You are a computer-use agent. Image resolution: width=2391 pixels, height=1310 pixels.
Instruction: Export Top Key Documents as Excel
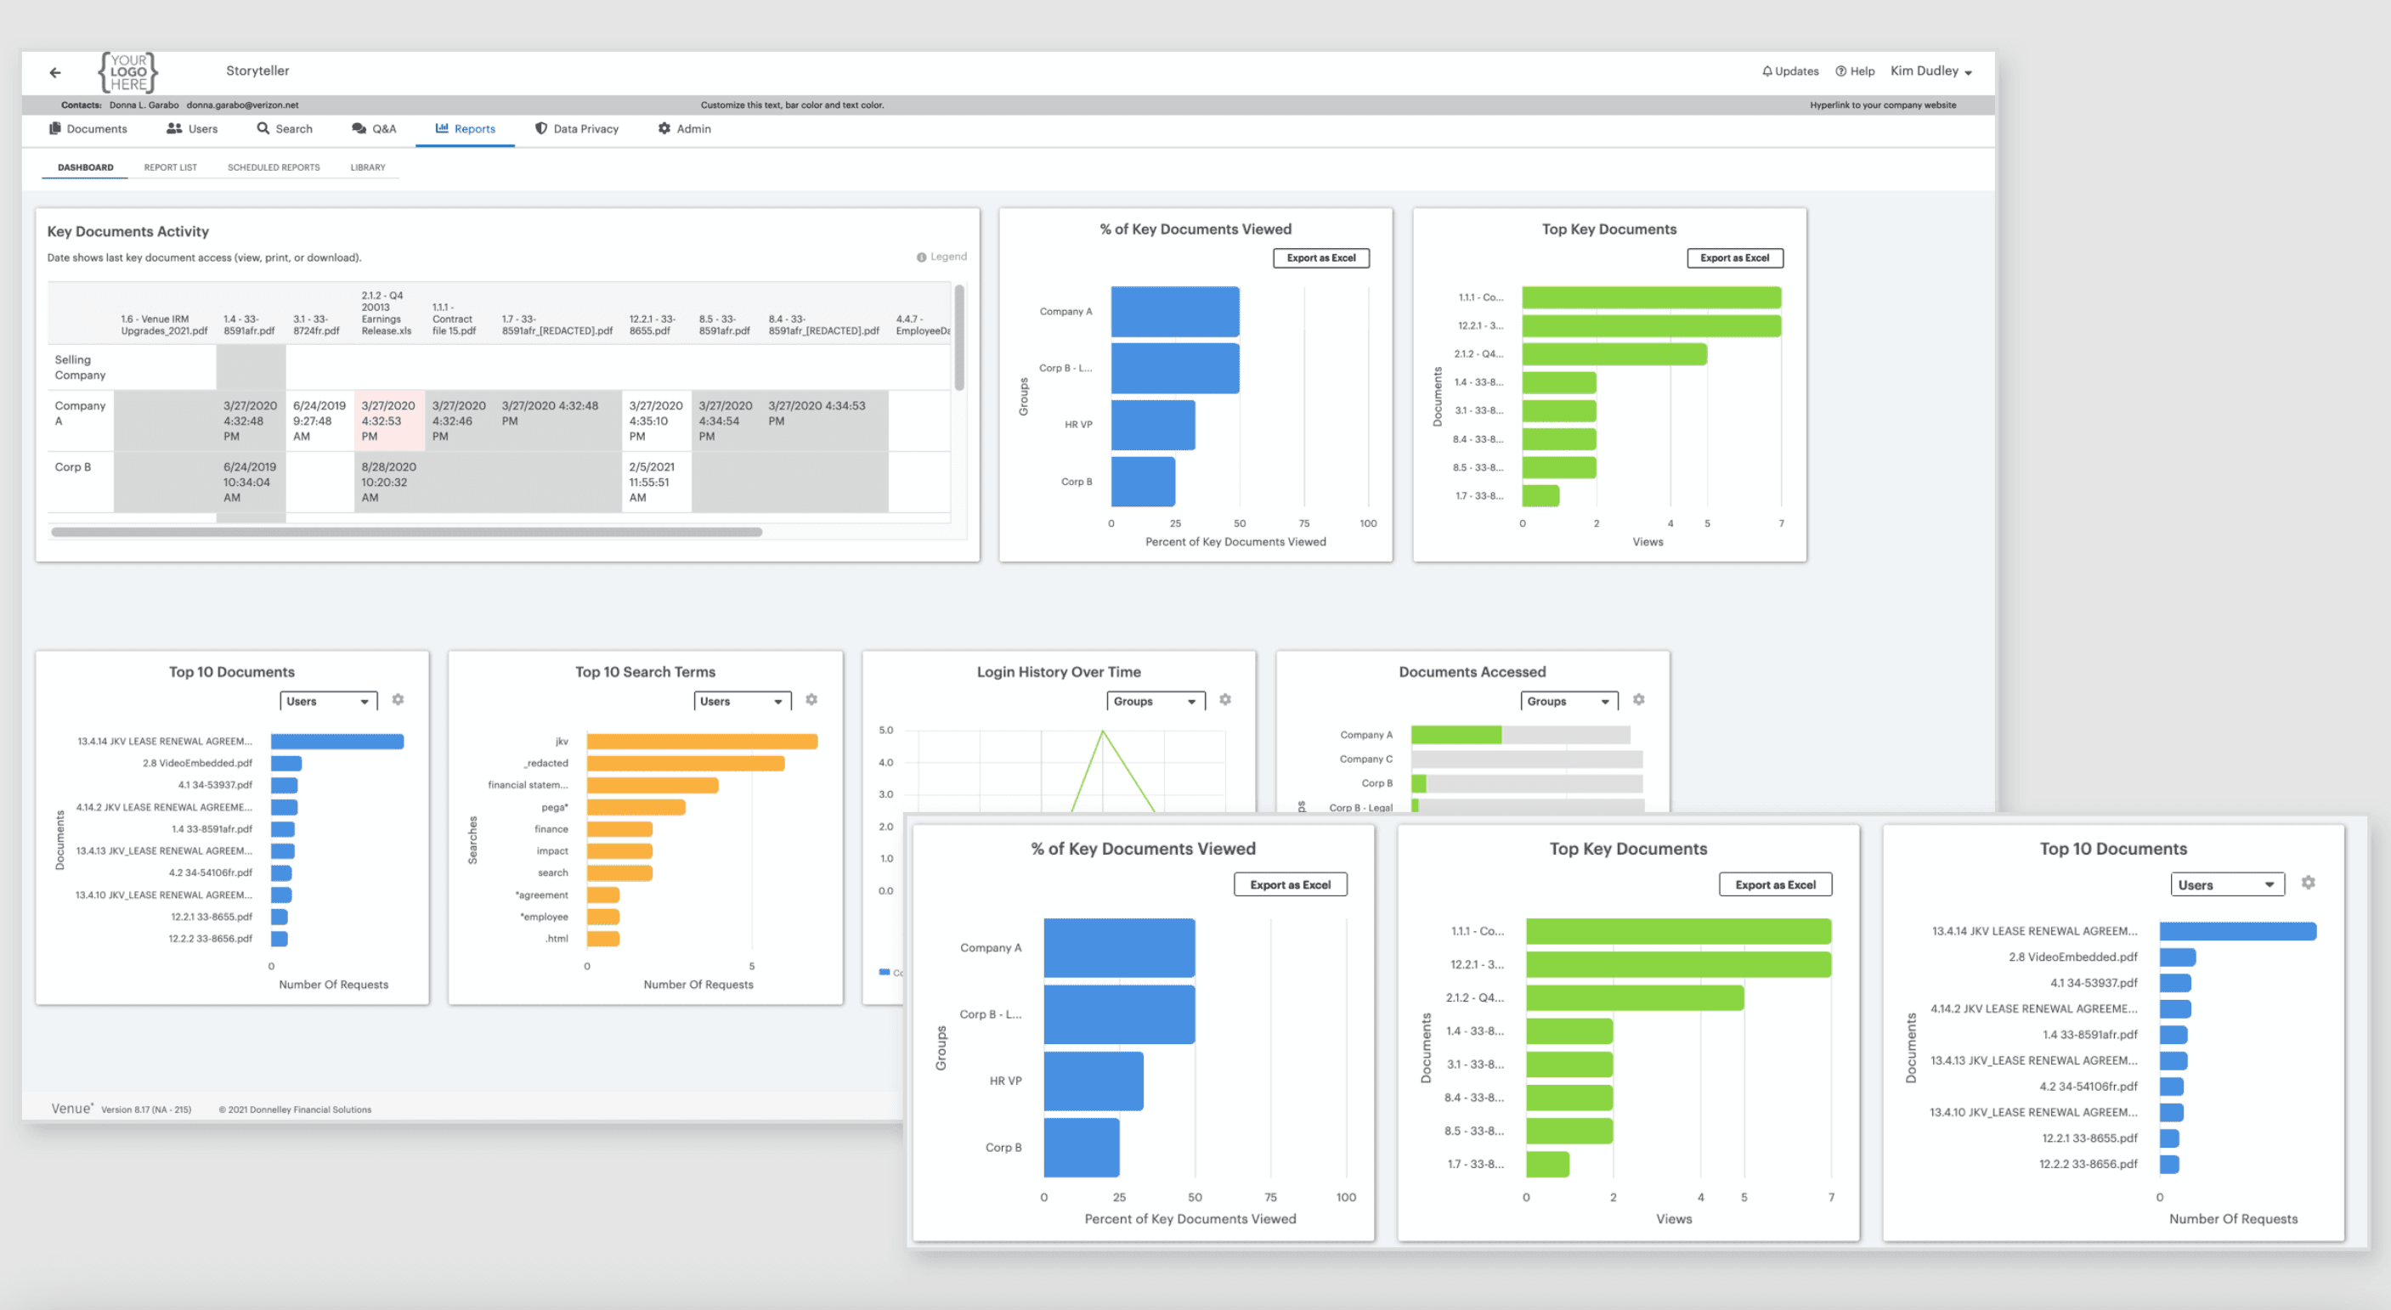[1735, 258]
